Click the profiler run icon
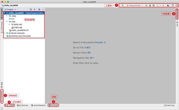 (x=157, y=5)
